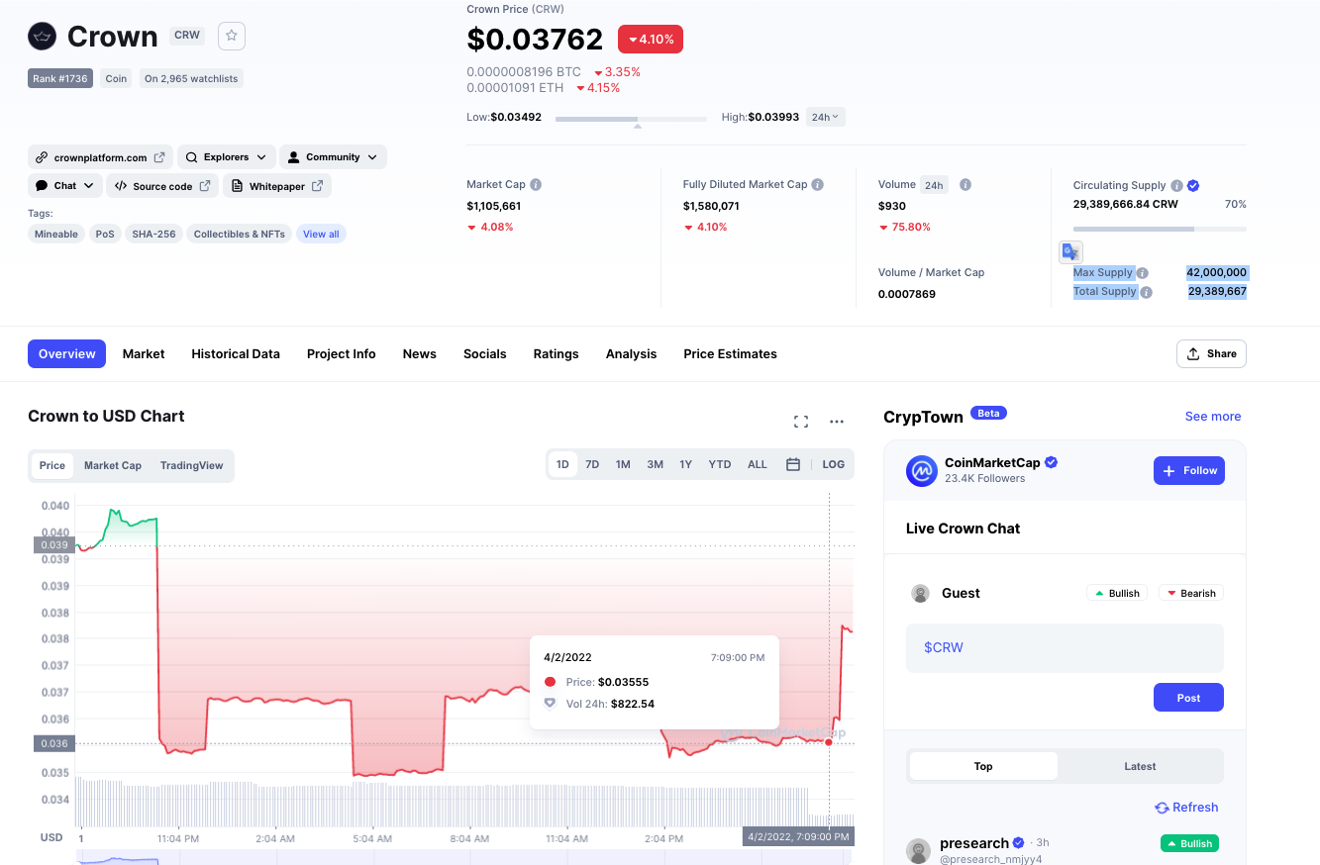This screenshot has width=1320, height=865.
Task: Open the crownplatform.com website link
Action: tap(101, 157)
